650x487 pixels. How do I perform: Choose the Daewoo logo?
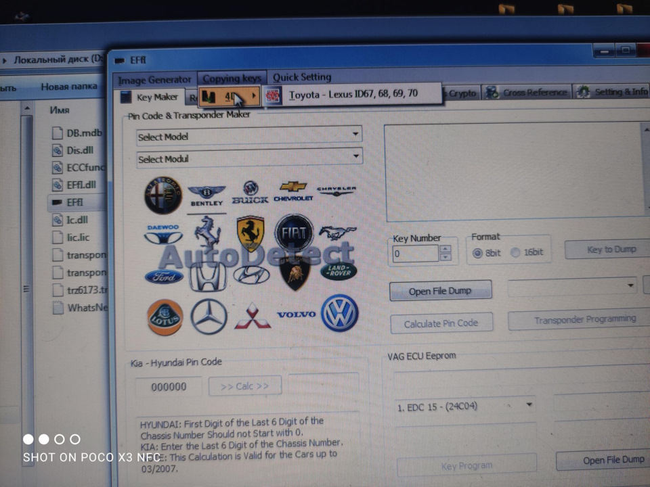163,235
